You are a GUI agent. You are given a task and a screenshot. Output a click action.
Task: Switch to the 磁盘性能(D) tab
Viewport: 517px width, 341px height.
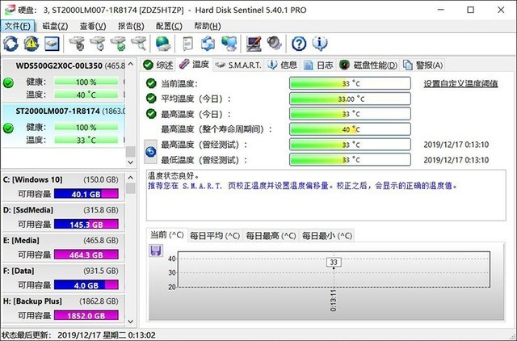coord(368,65)
